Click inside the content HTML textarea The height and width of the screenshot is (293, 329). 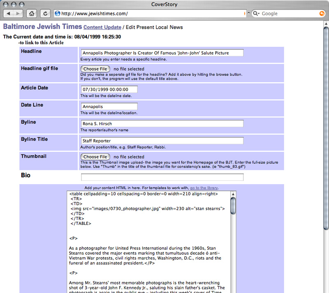(x=148, y=242)
